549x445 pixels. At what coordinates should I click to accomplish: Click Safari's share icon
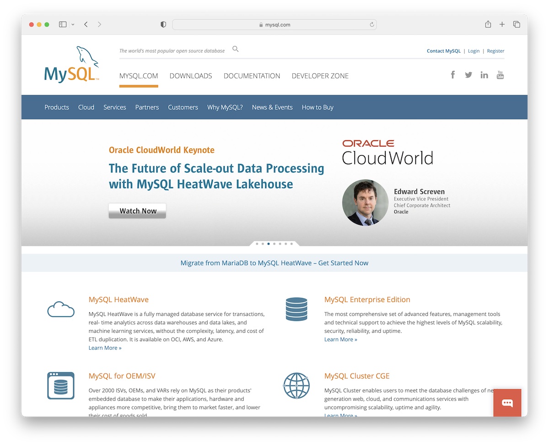[x=488, y=24]
